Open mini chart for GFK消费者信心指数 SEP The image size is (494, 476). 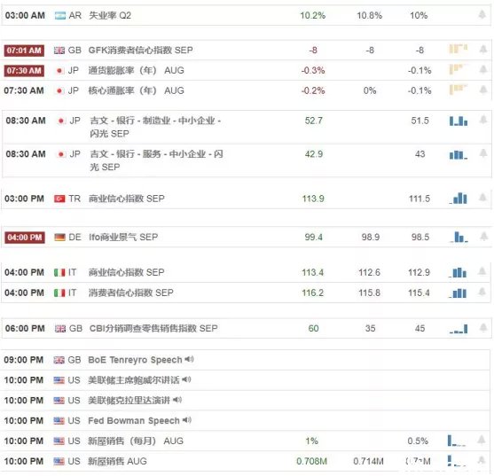[459, 49]
